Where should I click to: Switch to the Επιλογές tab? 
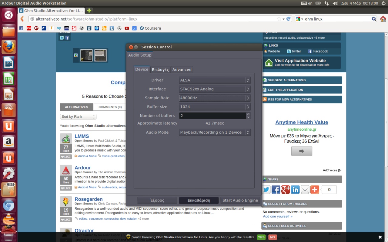(160, 70)
